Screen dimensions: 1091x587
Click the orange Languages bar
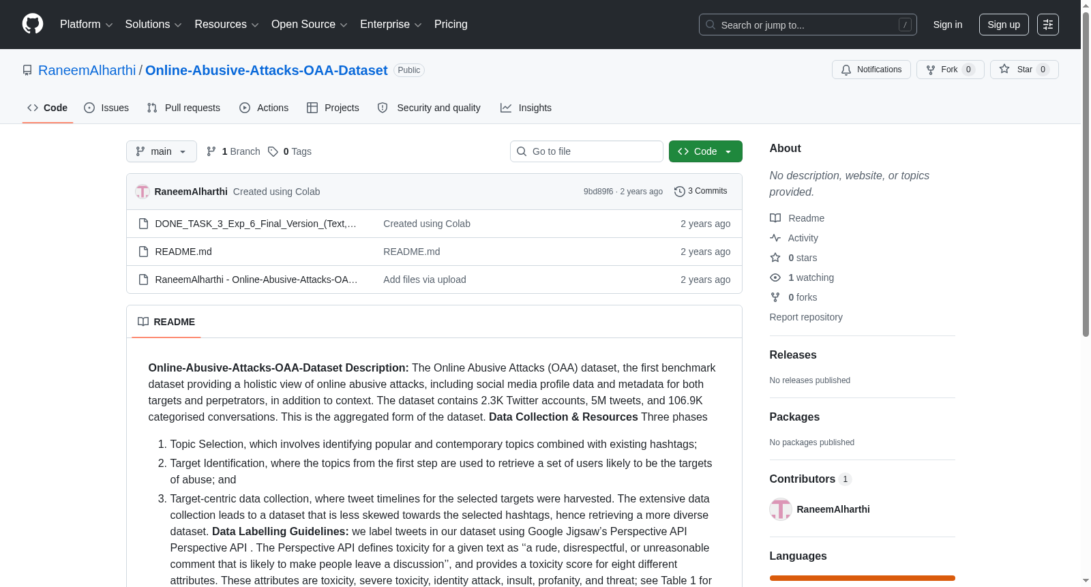point(863,578)
